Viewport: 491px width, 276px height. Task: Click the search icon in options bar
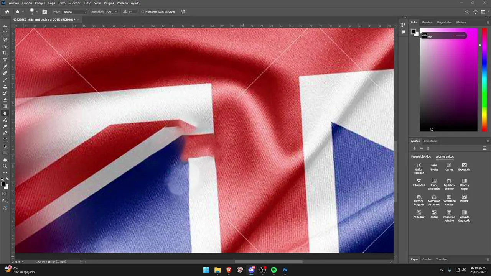tap(467, 12)
